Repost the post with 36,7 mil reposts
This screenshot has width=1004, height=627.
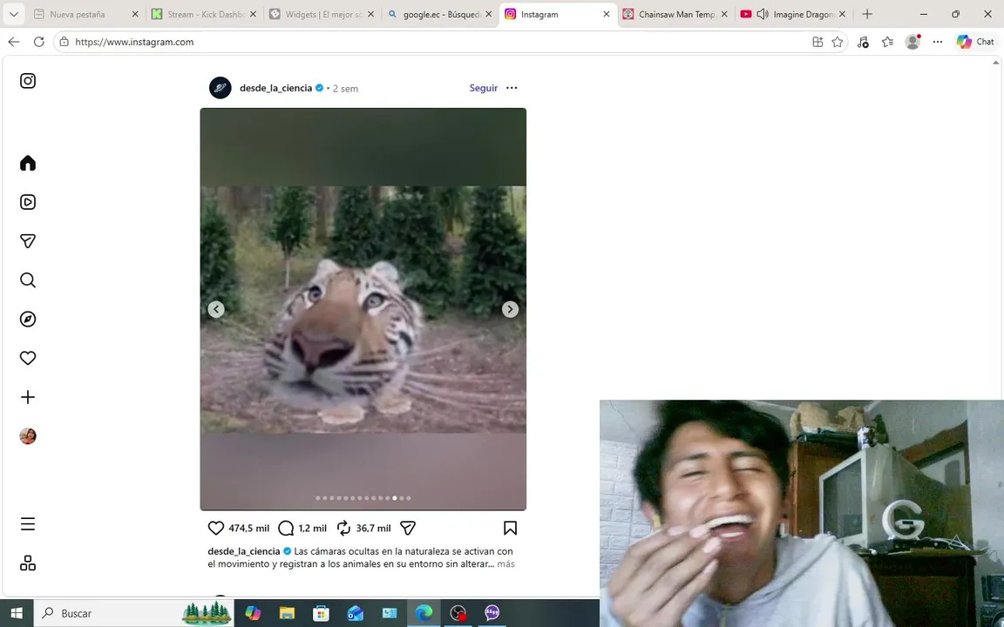pos(344,528)
